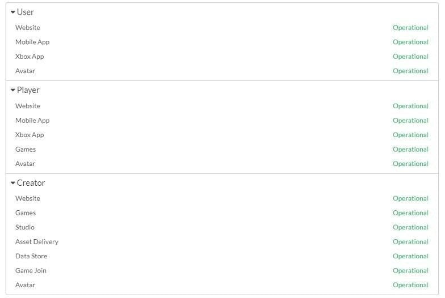Select Avatar under the Player section
The height and width of the screenshot is (298, 445).
click(x=25, y=164)
